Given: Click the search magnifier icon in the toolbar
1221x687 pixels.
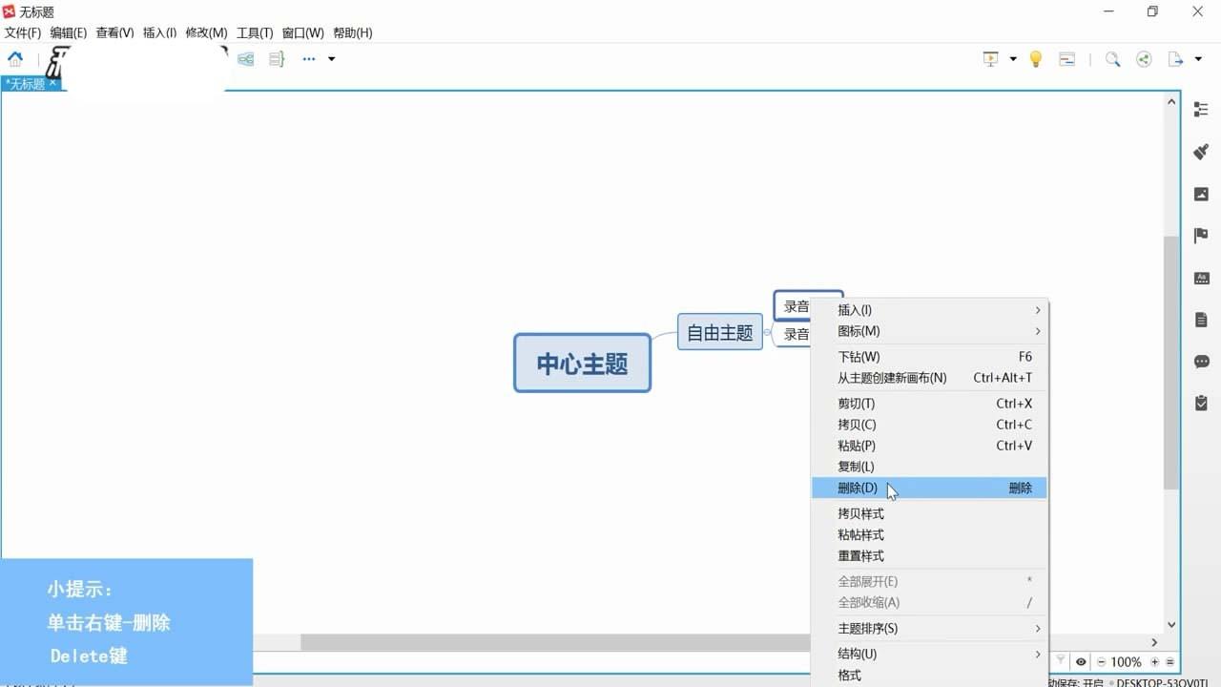Looking at the screenshot, I should [x=1112, y=58].
